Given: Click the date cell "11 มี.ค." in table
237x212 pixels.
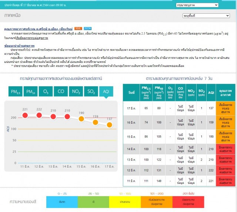Looking at the screenshot, I should coord(131,181).
